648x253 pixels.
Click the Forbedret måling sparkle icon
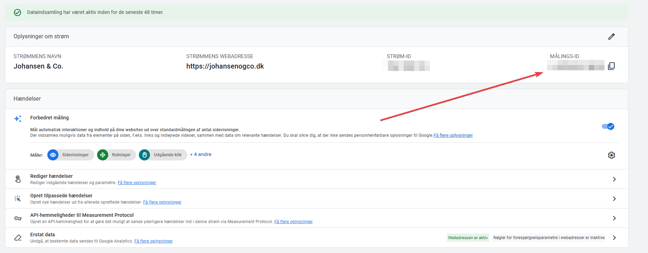(x=18, y=119)
